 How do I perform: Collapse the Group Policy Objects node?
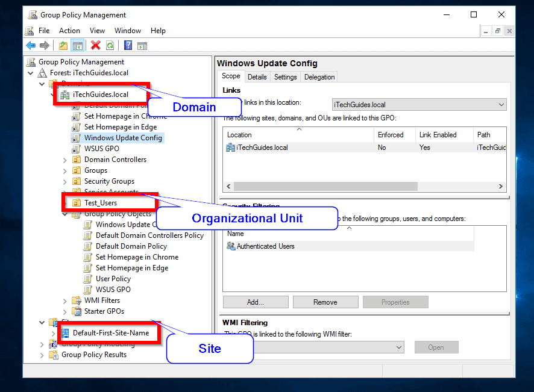[64, 213]
